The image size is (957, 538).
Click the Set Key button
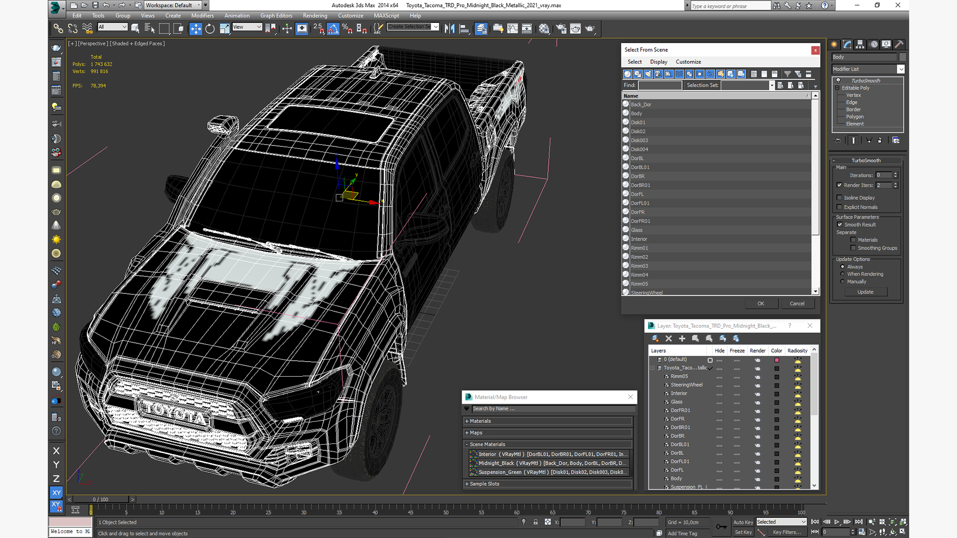743,532
